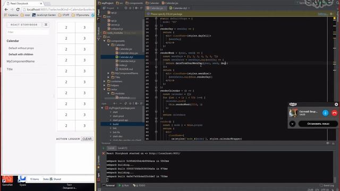Select README.md in the project tree

[x=124, y=69]
